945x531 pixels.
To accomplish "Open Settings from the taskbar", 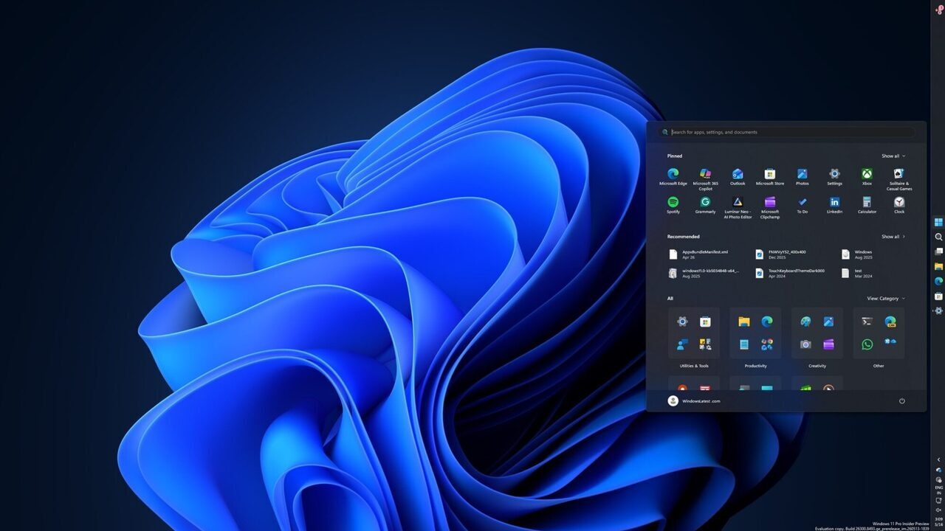I will tap(938, 310).
